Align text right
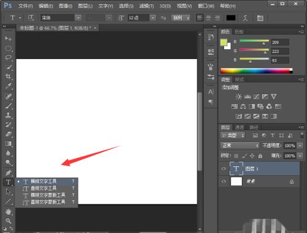This screenshot has width=307, height=233. [217, 18]
